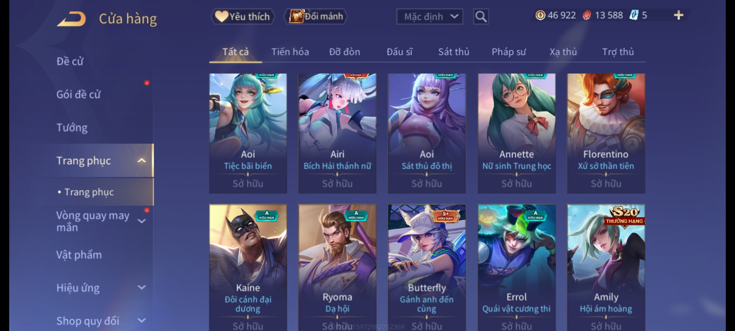735x331 pixels.
Task: Switch to the Sát thủ tab
Action: 454,52
